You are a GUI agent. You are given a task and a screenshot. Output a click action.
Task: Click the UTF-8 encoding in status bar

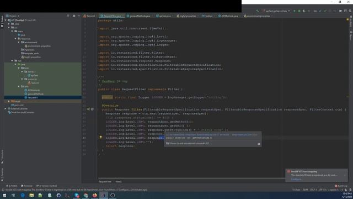click(x=322, y=190)
